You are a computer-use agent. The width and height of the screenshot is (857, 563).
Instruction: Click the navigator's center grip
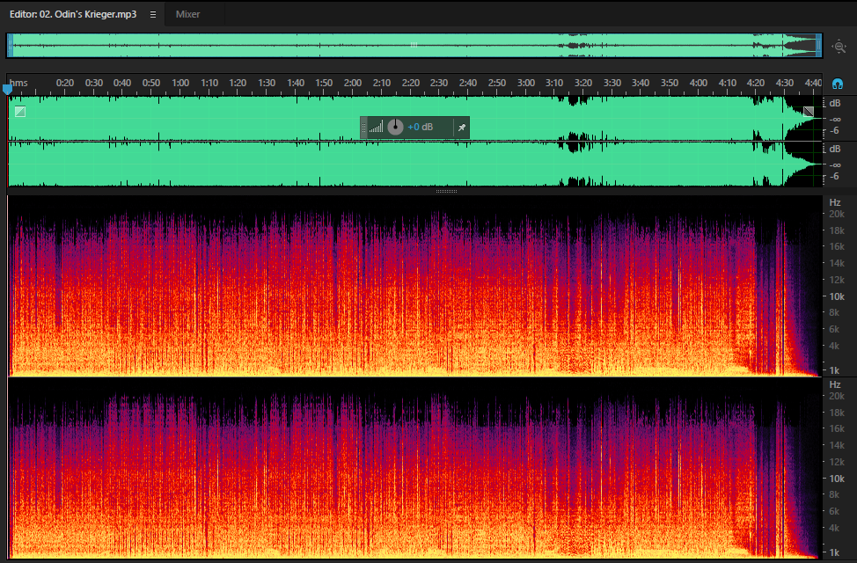[x=414, y=46]
